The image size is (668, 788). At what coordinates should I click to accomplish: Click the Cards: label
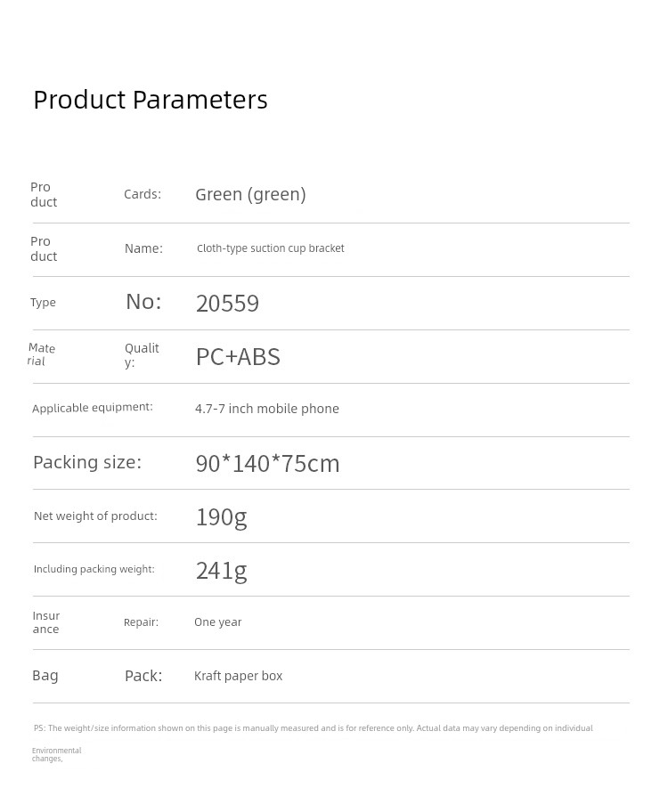coord(143,194)
